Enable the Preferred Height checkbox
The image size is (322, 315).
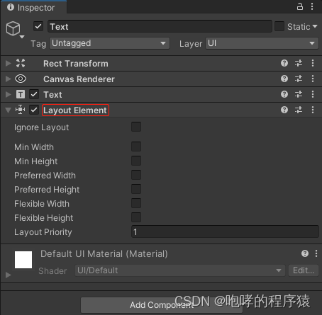click(x=136, y=189)
